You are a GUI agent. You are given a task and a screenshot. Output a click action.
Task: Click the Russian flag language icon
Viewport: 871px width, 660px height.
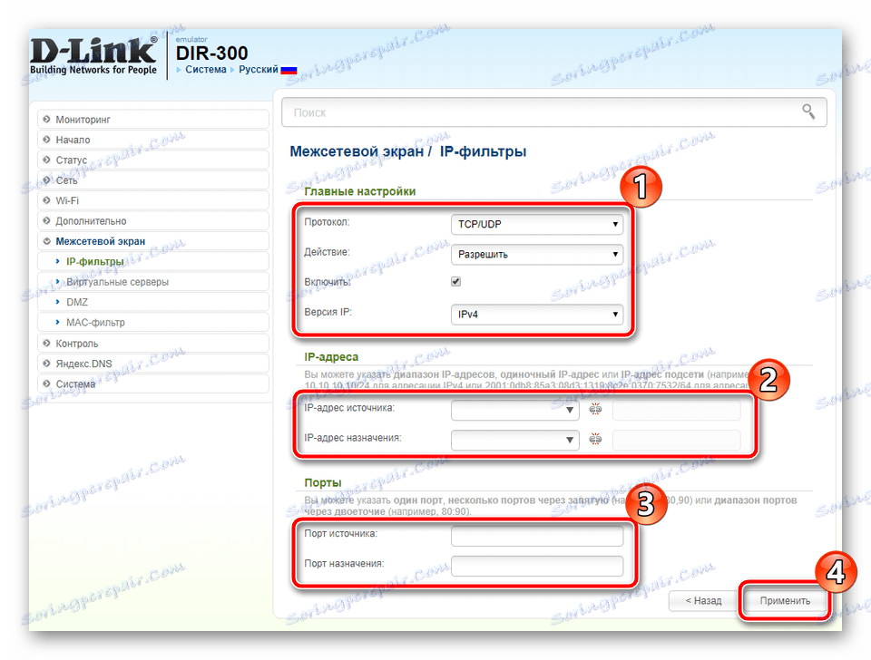tap(289, 70)
